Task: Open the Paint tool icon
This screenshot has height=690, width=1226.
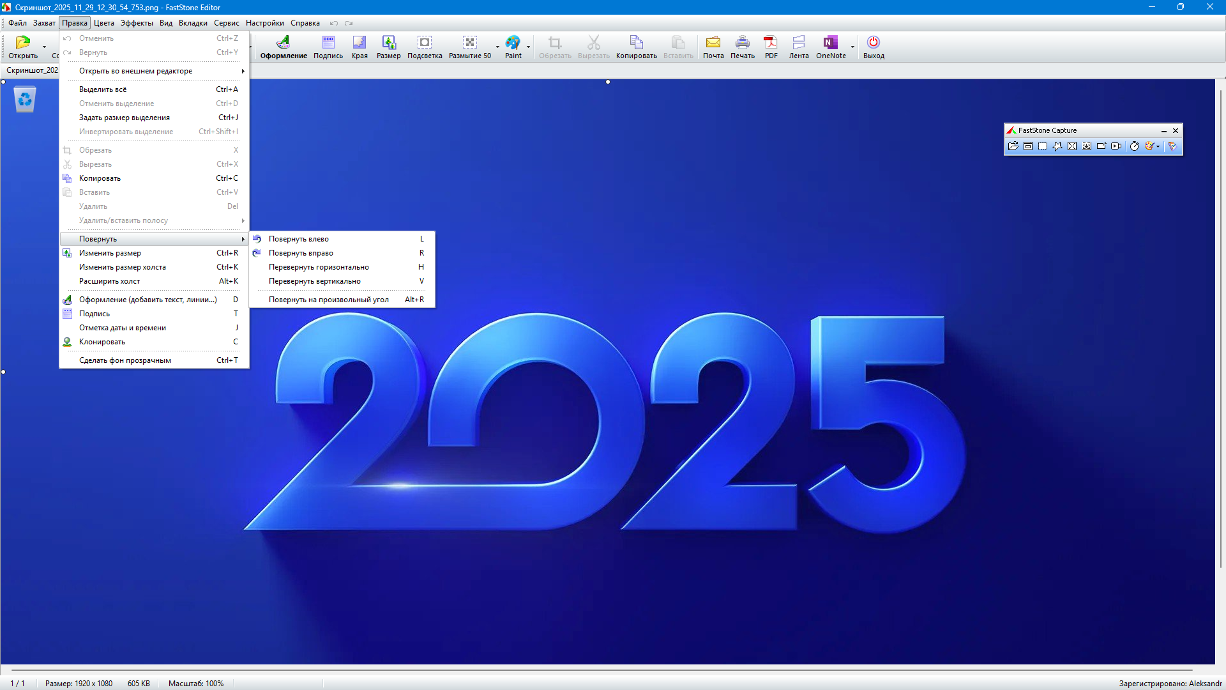Action: click(513, 47)
